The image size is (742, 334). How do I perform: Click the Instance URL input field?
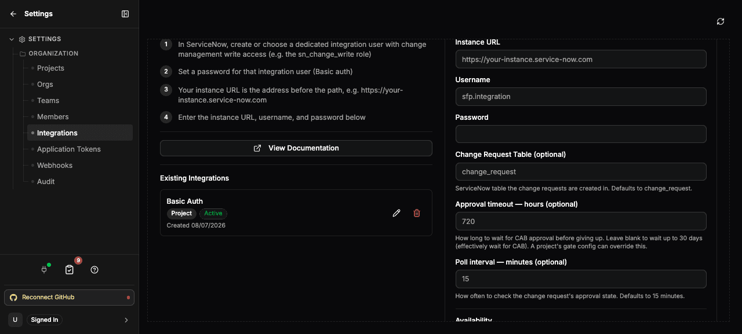point(581,59)
